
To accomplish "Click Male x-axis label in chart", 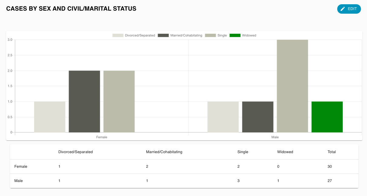I will 275,137.
